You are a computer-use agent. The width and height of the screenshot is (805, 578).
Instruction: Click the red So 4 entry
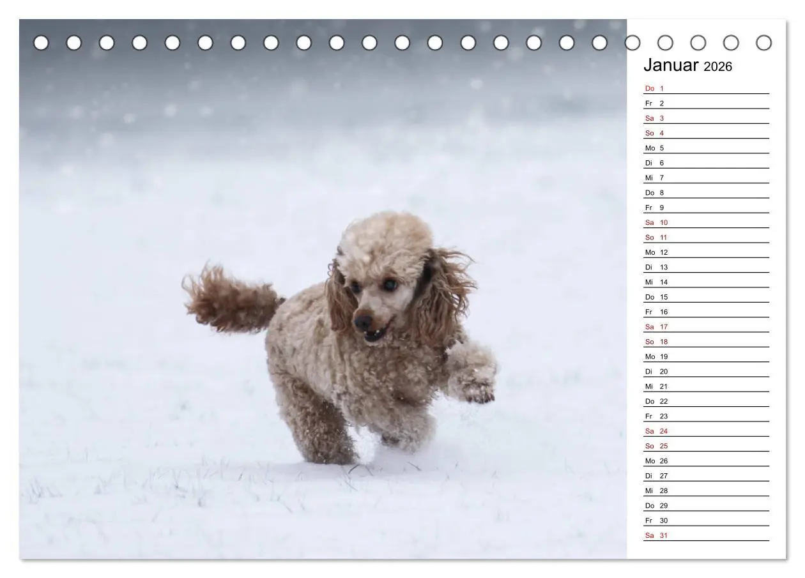point(655,133)
